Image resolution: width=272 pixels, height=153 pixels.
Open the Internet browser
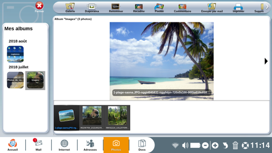[64, 145]
